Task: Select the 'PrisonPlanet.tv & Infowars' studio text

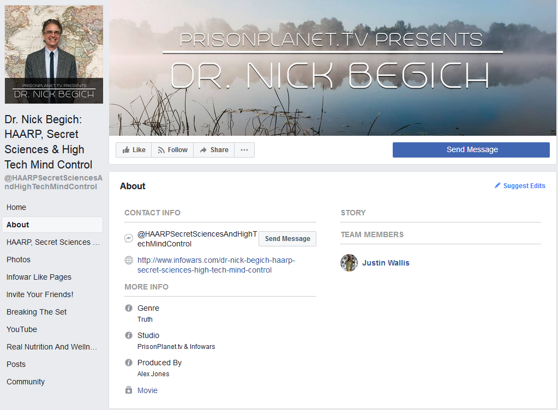Action: pyautogui.click(x=176, y=347)
